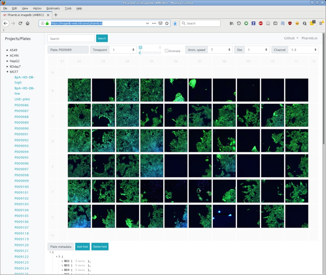Screen dimensions: 326x275
Task: Open the Help menu
Action: tap(79, 8)
